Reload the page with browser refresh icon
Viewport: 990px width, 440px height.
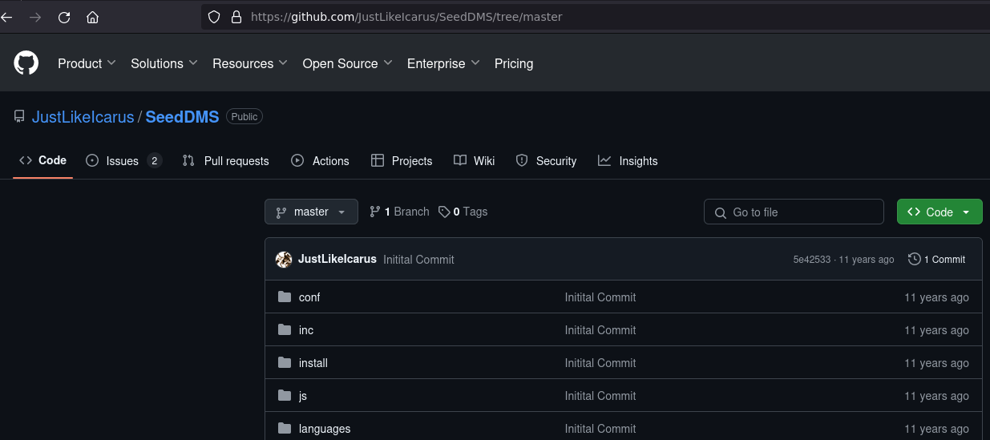pyautogui.click(x=64, y=17)
